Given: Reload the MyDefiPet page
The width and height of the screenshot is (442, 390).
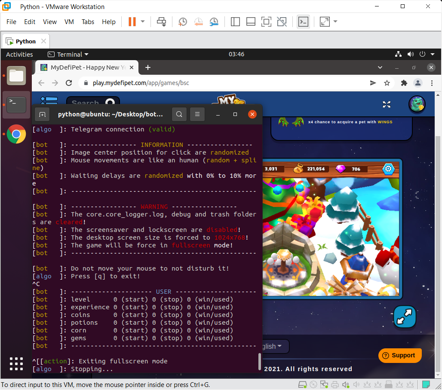Looking at the screenshot, I should [x=69, y=83].
